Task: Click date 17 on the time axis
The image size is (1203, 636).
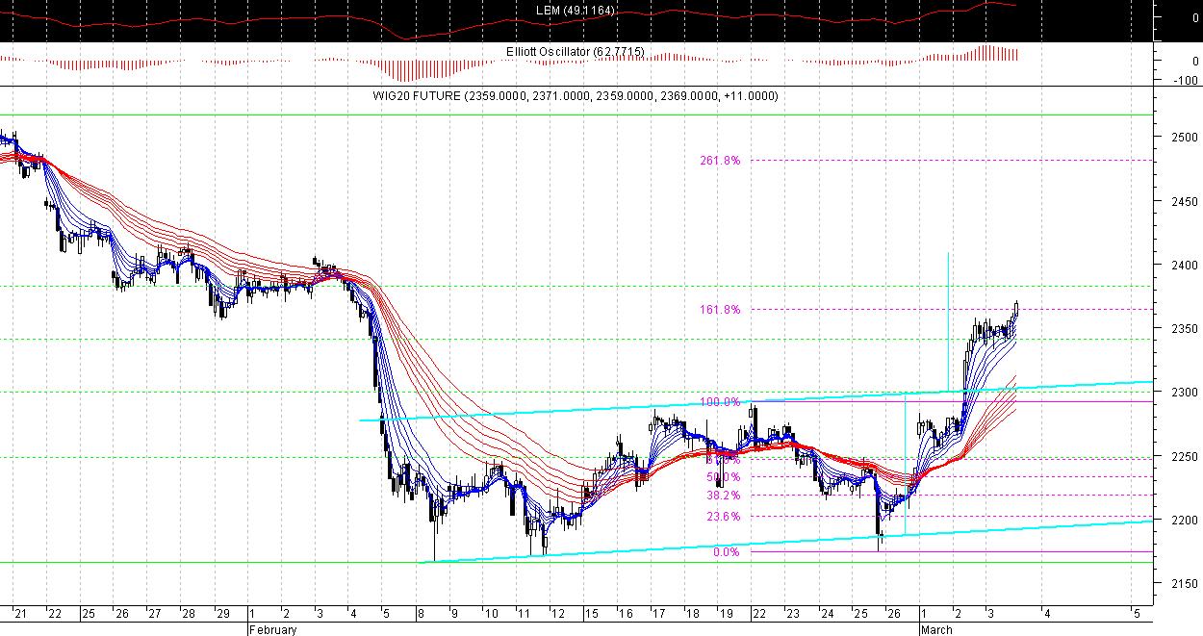Action: (x=659, y=614)
